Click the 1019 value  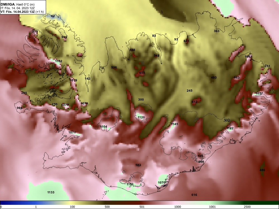coord(73,80)
